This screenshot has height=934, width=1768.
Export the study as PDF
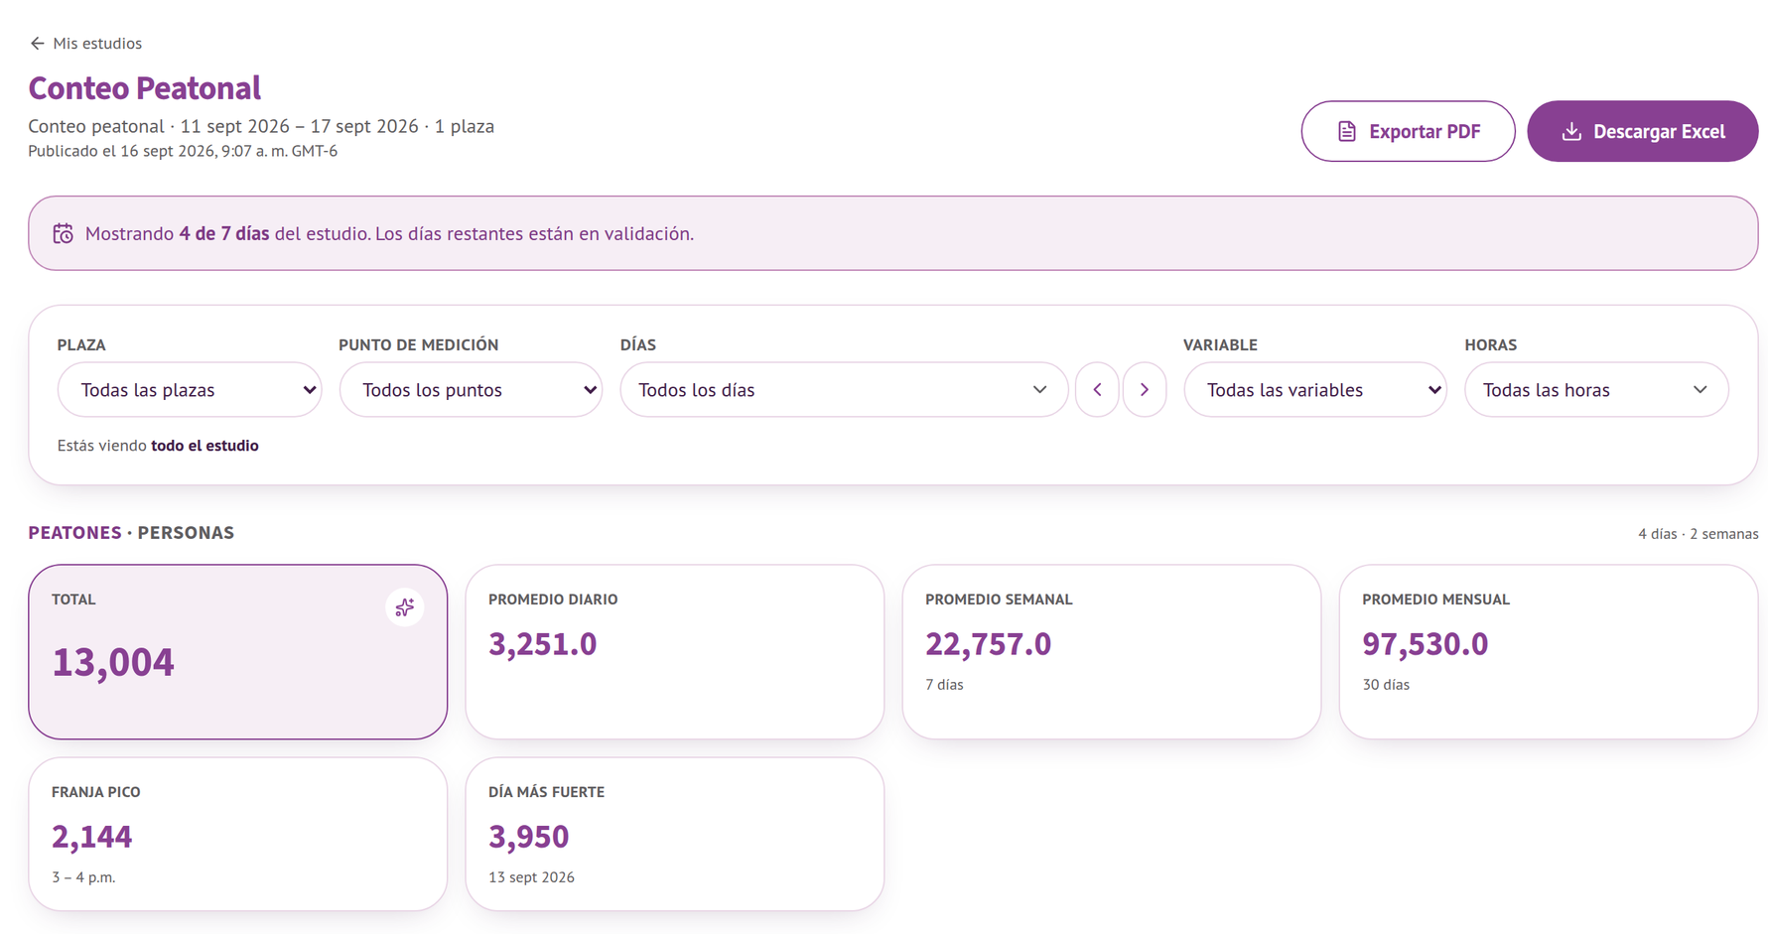coord(1408,131)
